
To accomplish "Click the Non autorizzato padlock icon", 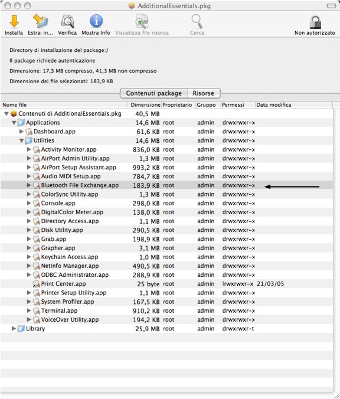I will coord(315,22).
